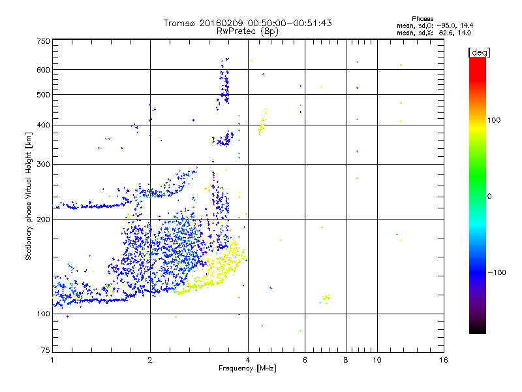This screenshot has height=392, width=522.
Task: Click the 'mean, sd,O: -95.0, 14.4' line
Action: click(435, 25)
